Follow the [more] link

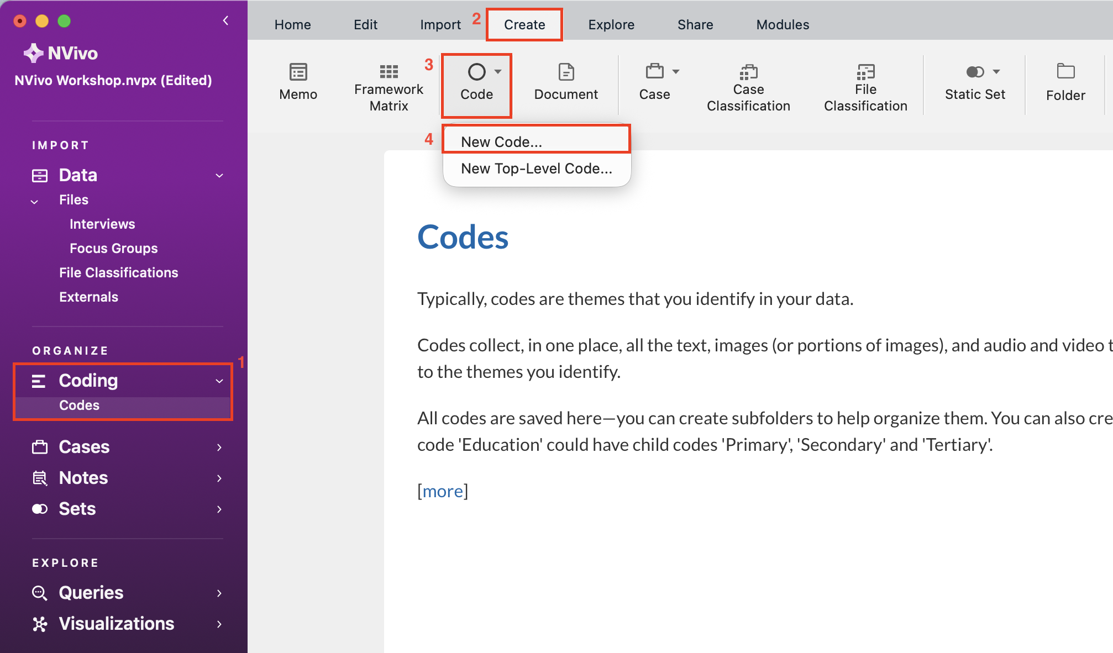tap(443, 491)
